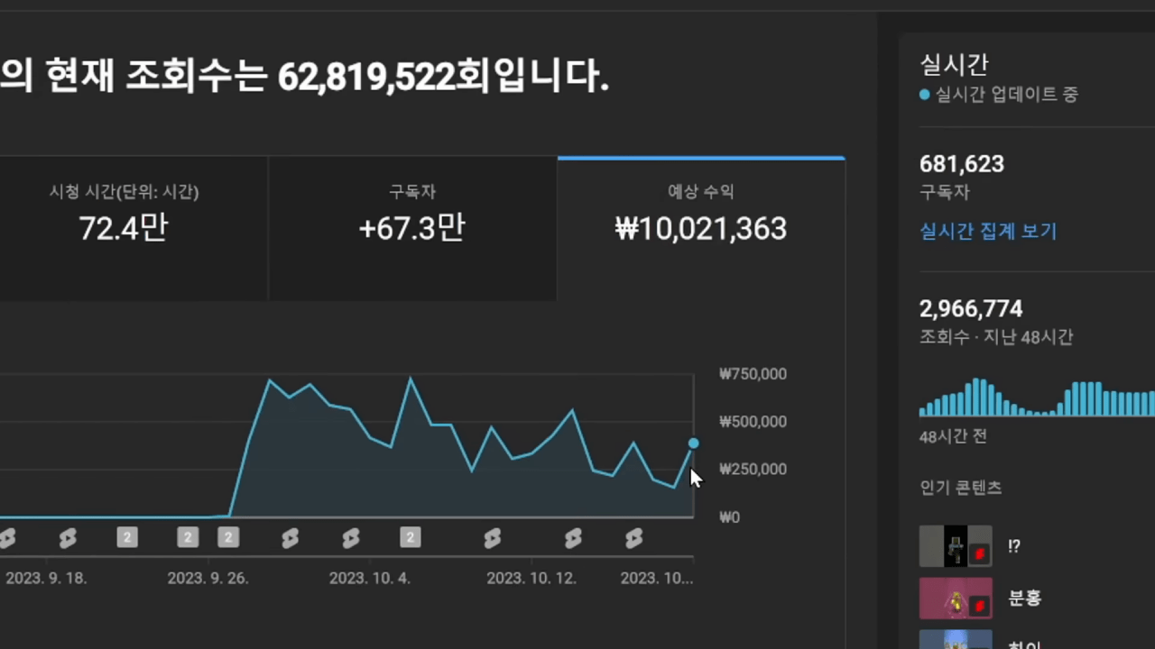Switch to the 구독자 +67.3만 tab
This screenshot has width=1155, height=649.
412,229
